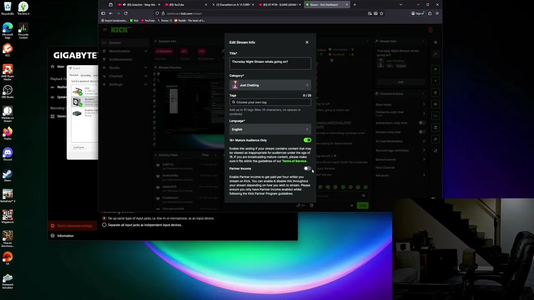
Task: Go back in browser history
Action: (x=111, y=13)
